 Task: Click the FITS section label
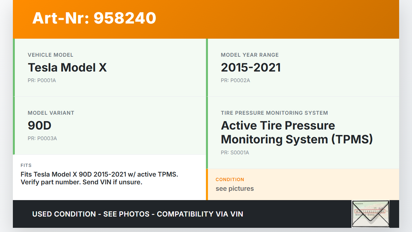tap(26, 165)
